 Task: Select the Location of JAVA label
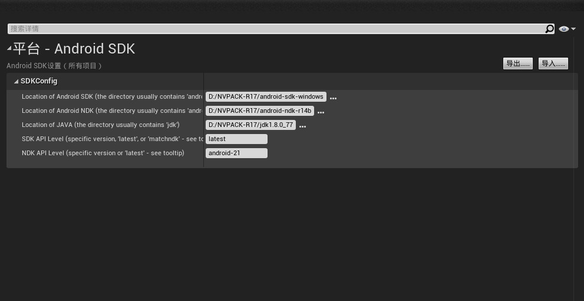coord(100,125)
